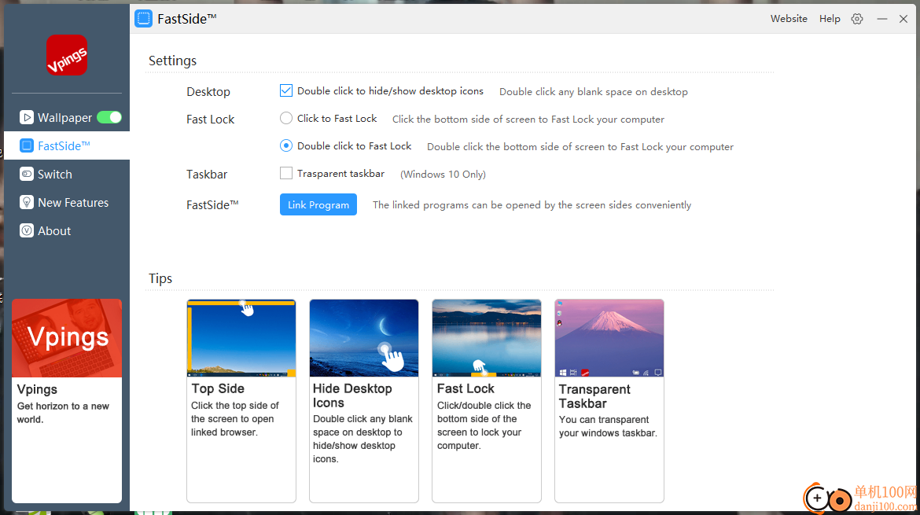Click the FastSide™ settings row label
Viewport: 920px width, 515px height.
(212, 204)
